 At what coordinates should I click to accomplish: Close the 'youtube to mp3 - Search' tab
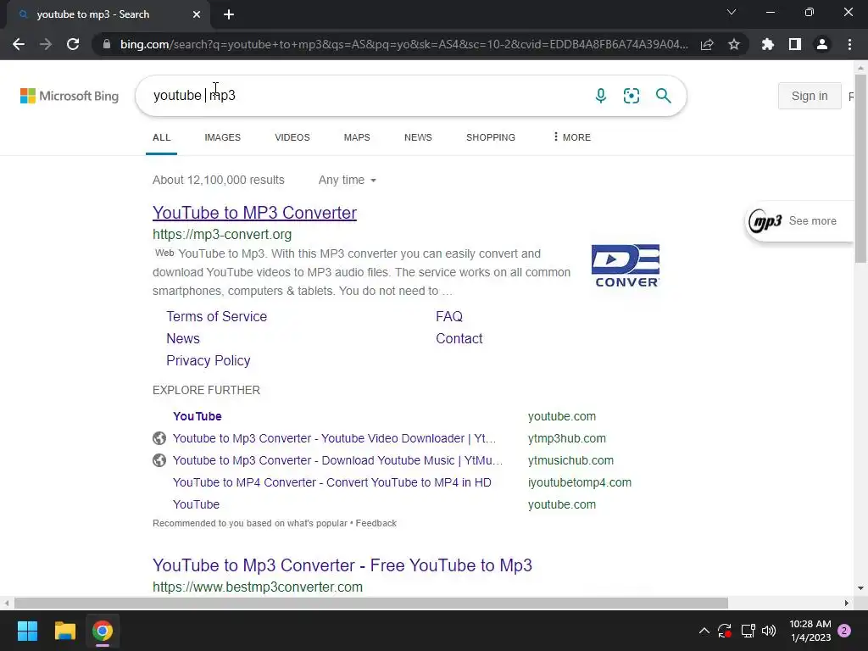(x=197, y=14)
